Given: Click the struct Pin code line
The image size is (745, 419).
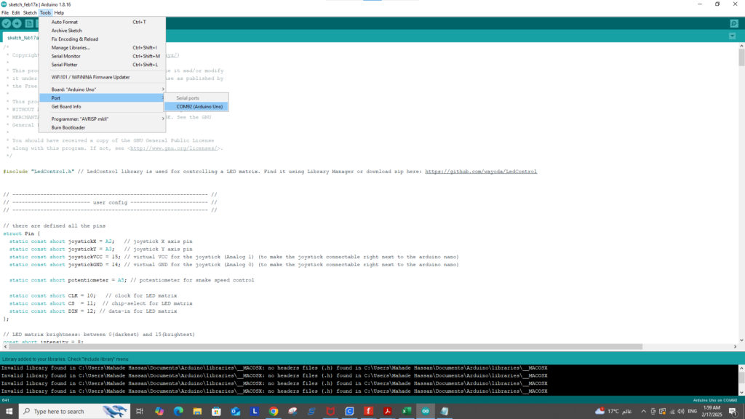Looking at the screenshot, I should pyautogui.click(x=22, y=234).
